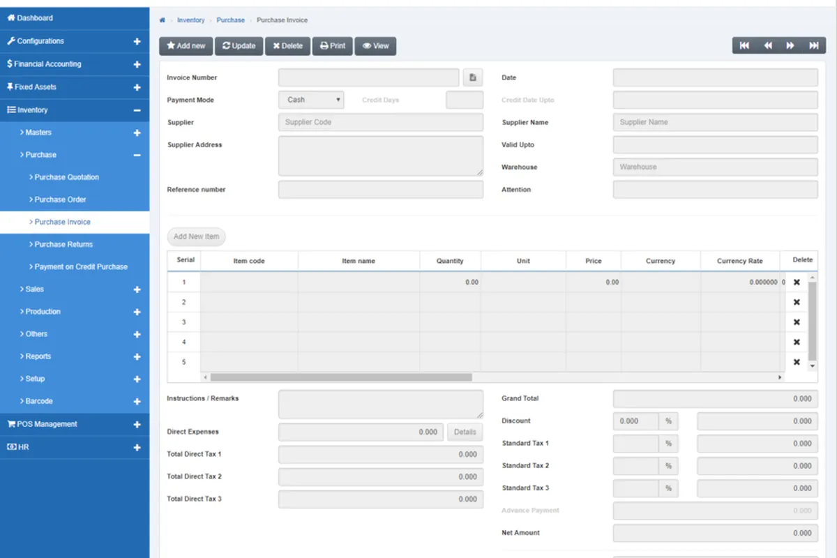The image size is (837, 558).
Task: Open Payment Mode Cash dropdown
Action: (311, 100)
